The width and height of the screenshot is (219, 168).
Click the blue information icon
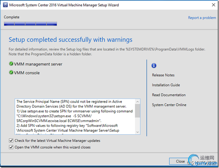coord(154,66)
